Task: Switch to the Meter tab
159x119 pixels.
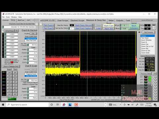Action: coord(111,20)
